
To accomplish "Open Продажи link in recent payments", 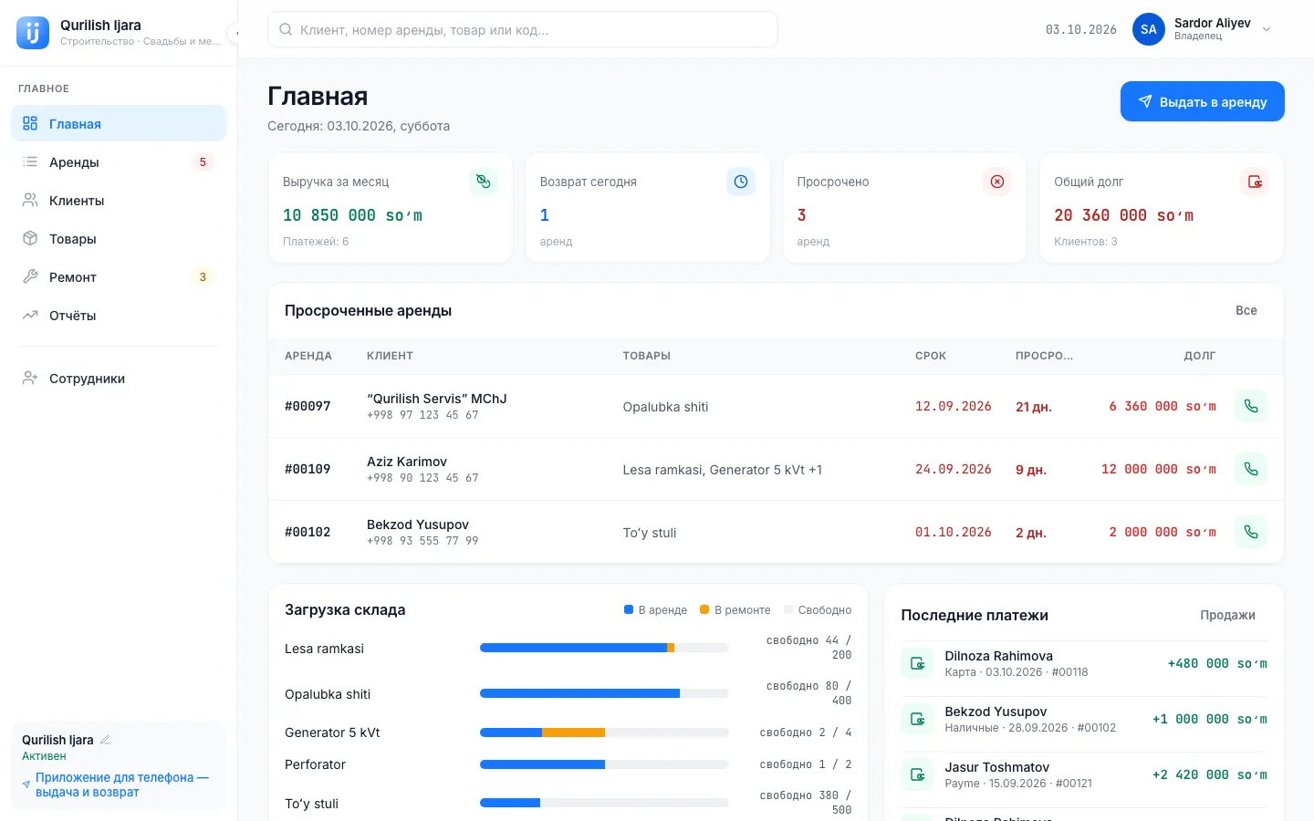I will pyautogui.click(x=1227, y=616).
